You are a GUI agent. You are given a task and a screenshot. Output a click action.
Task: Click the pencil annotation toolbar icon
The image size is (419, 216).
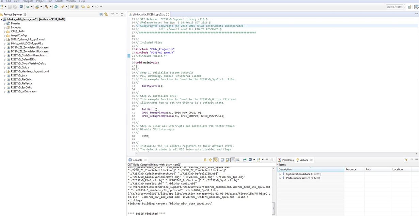tap(62, 7)
